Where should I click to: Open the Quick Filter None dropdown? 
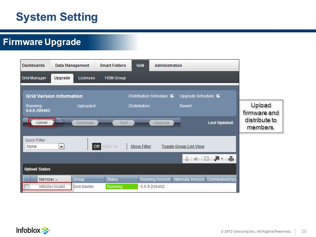click(x=44, y=146)
